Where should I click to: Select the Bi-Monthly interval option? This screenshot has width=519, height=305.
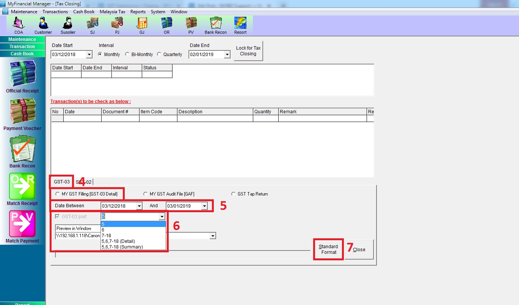pyautogui.click(x=127, y=55)
